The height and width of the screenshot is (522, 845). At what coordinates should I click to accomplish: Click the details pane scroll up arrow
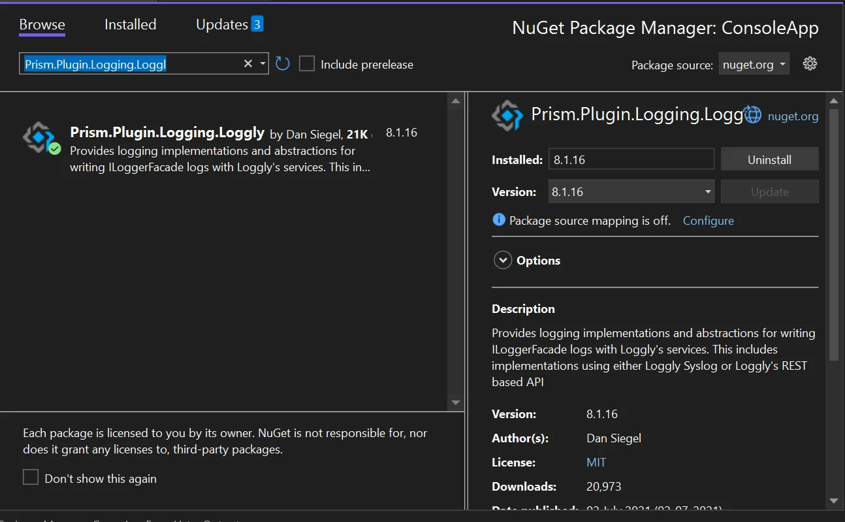pyautogui.click(x=833, y=101)
